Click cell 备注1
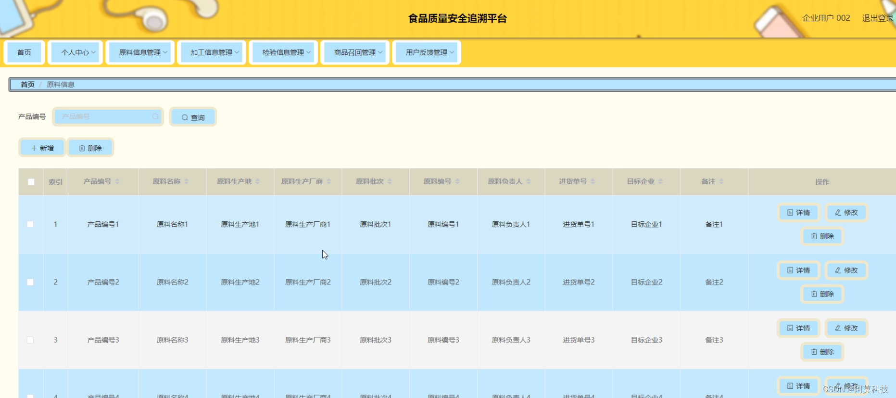The image size is (896, 398). click(x=714, y=224)
